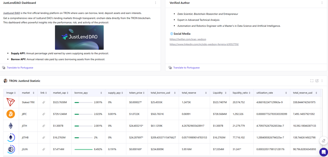Translate JustLendDAO description to Portuguese

click(20, 67)
